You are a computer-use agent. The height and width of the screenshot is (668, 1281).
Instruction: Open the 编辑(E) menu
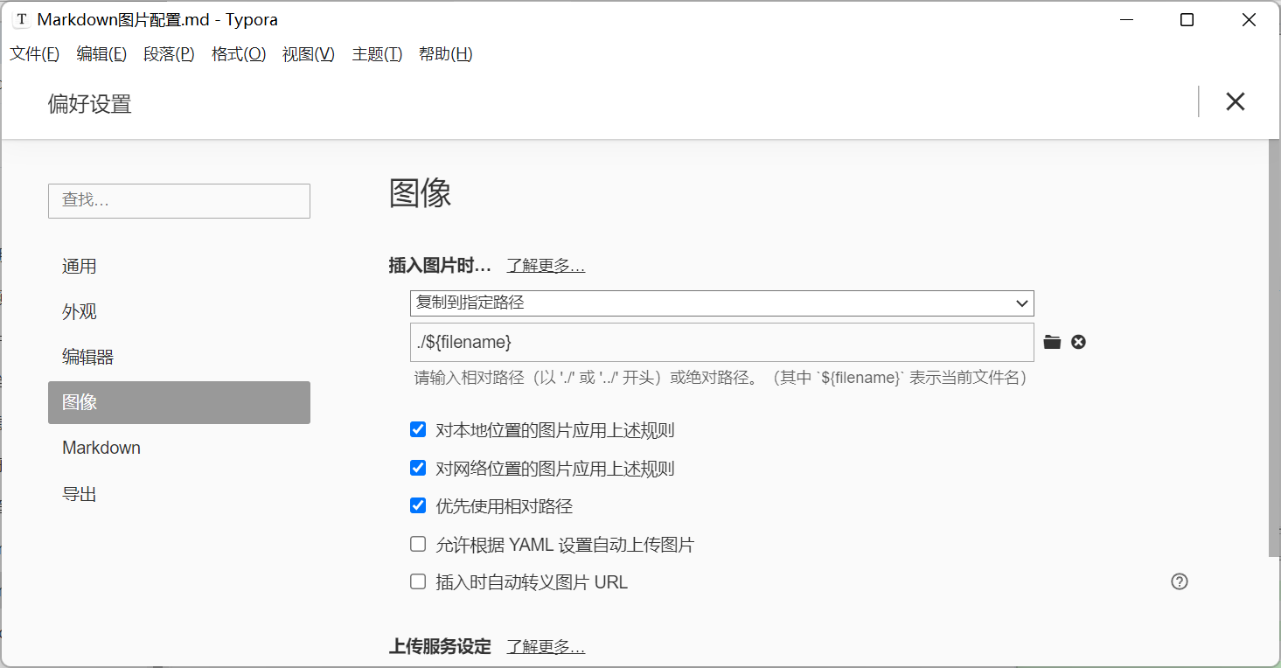tap(101, 54)
